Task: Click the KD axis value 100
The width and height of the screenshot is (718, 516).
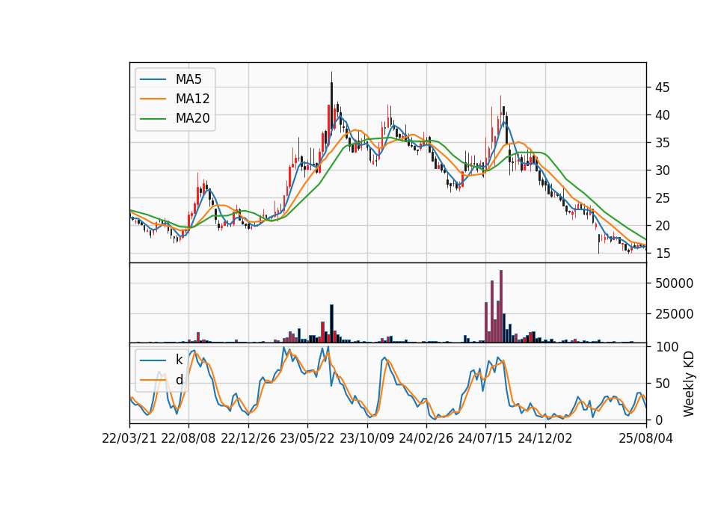Action: (x=666, y=347)
